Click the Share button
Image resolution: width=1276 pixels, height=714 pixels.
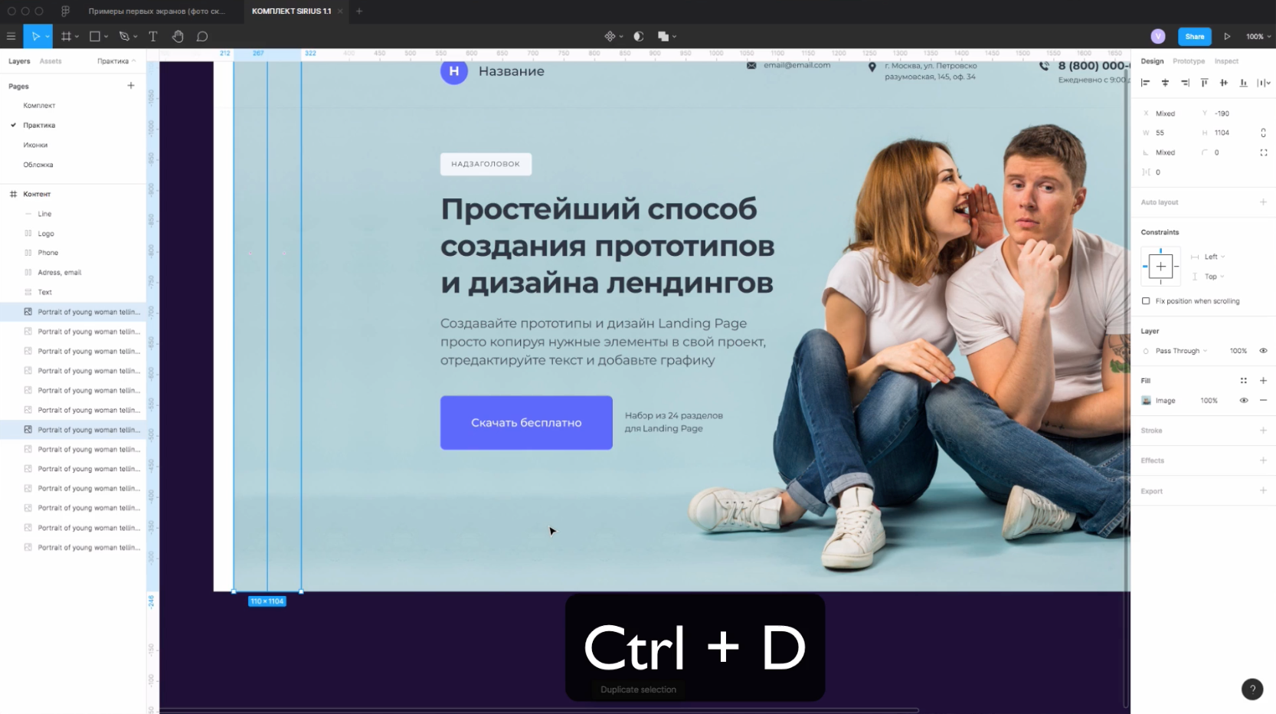(x=1194, y=36)
